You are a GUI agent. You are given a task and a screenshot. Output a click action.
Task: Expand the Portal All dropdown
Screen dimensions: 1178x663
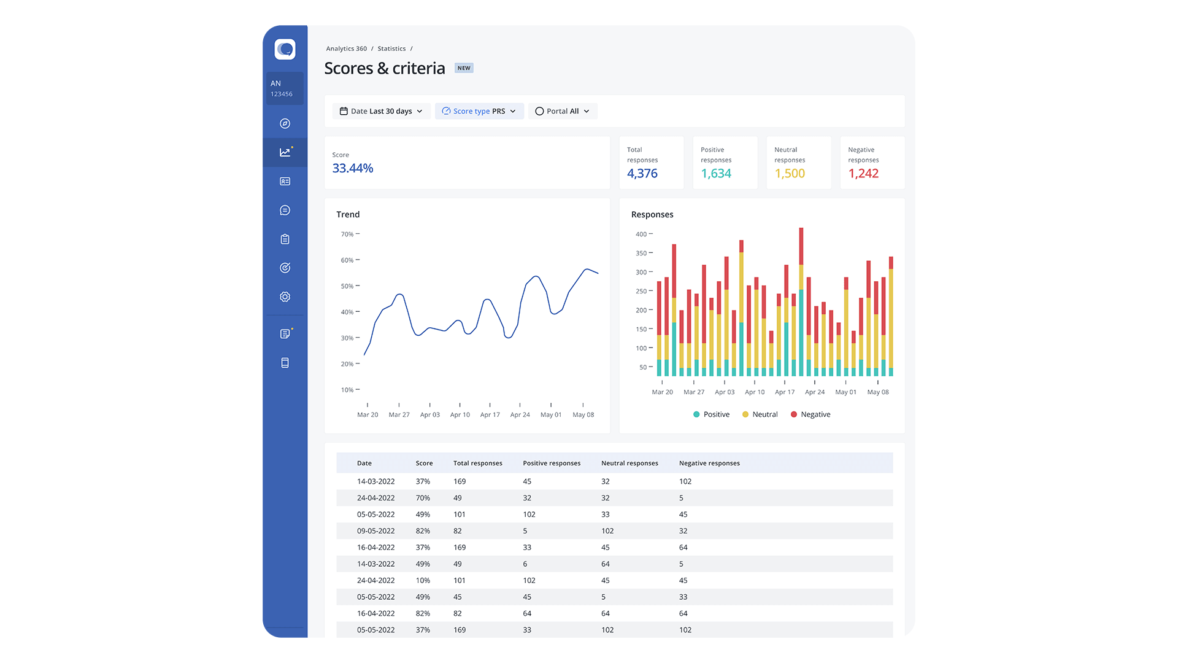point(562,111)
